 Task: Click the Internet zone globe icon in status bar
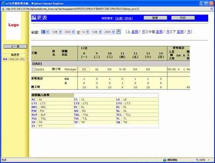164,160
